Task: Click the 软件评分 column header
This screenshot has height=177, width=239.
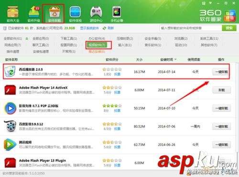Action: 112,59
